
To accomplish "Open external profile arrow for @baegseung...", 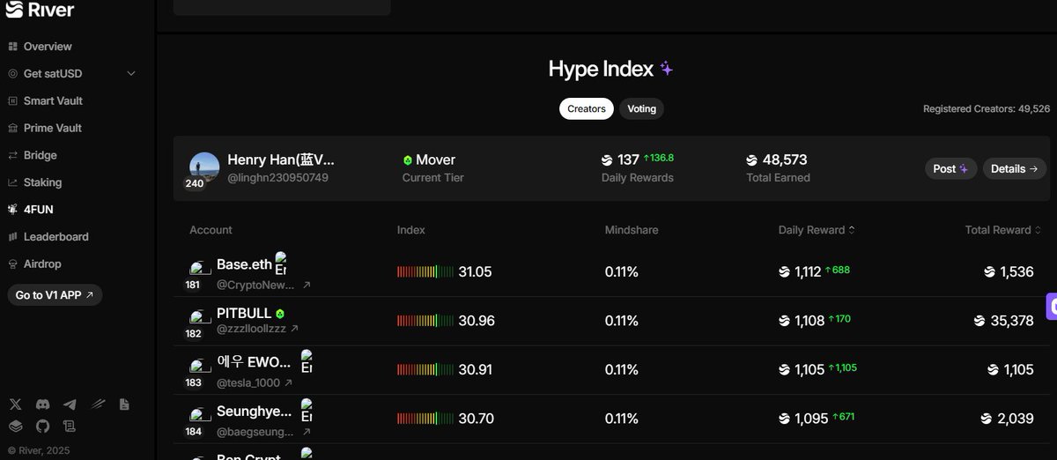I will pos(307,432).
